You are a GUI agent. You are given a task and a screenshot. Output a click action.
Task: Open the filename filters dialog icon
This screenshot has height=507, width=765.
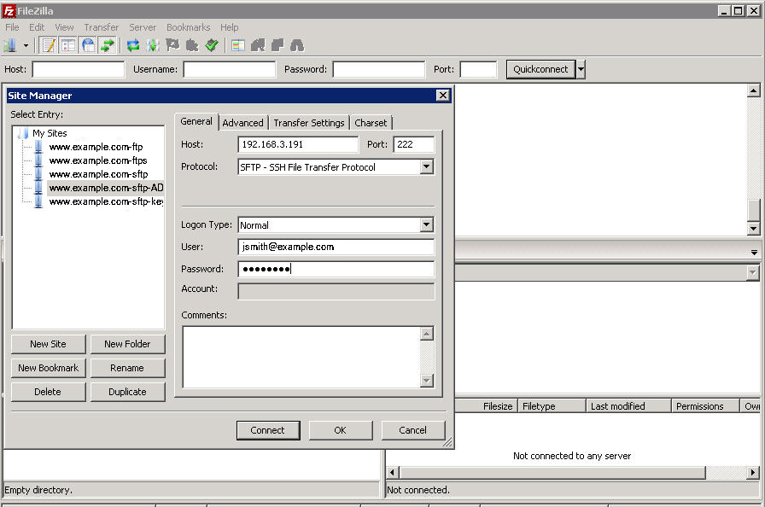click(238, 46)
